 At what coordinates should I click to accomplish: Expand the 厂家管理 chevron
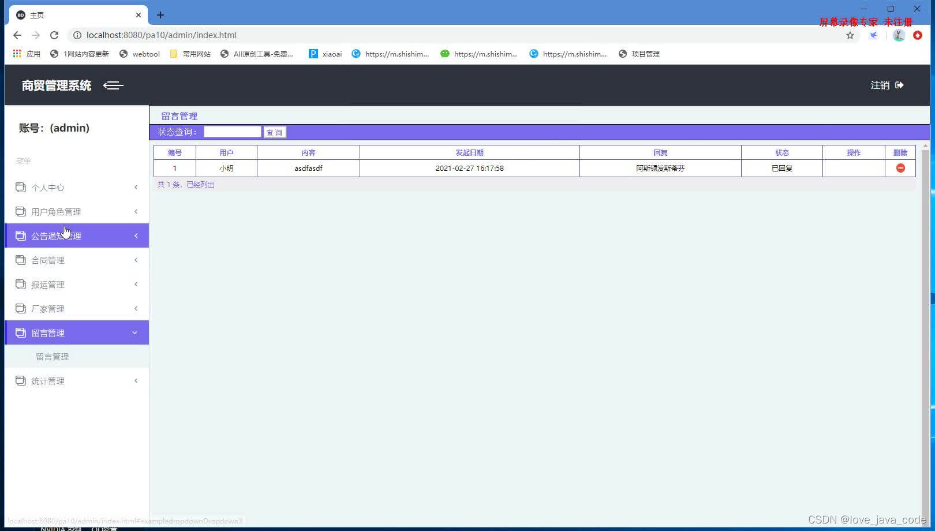coord(136,308)
